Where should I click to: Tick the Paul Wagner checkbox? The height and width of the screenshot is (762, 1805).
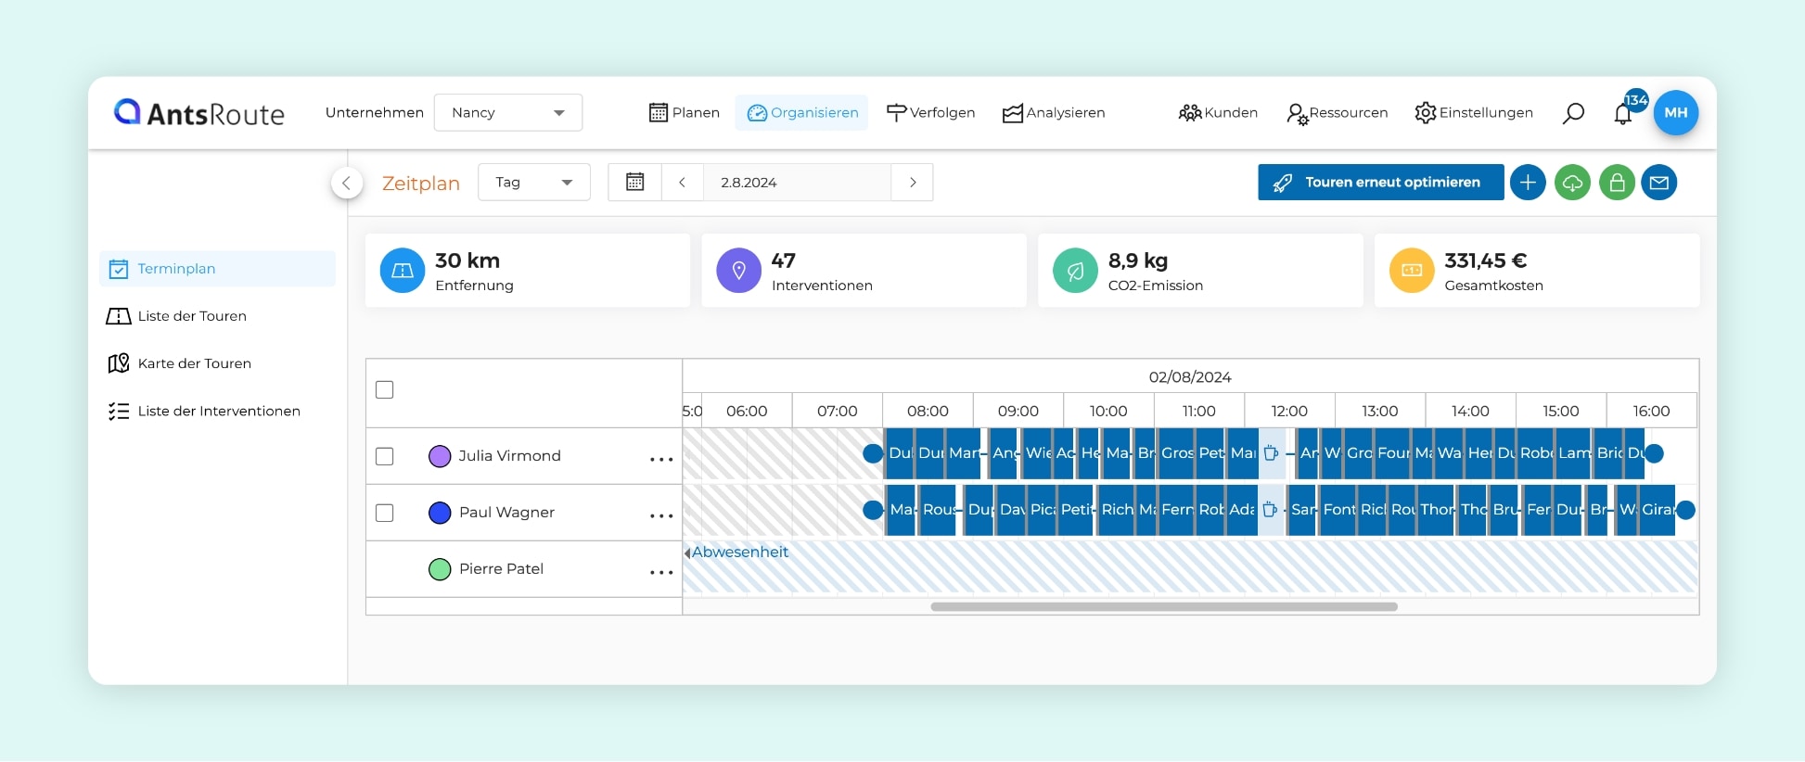point(385,513)
